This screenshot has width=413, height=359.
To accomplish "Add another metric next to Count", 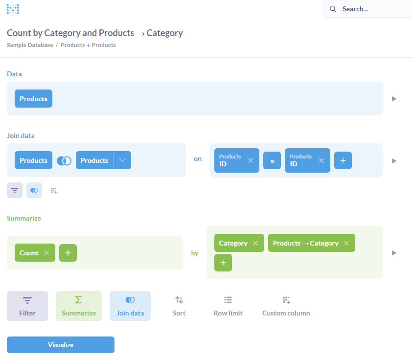I will (68, 253).
